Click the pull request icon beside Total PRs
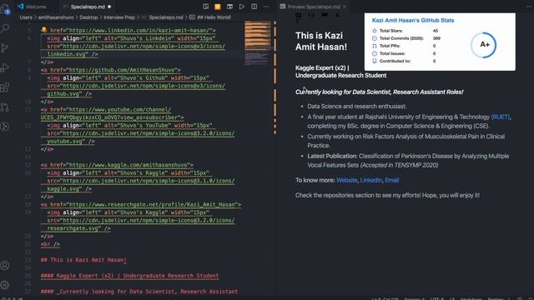 (x=375, y=46)
